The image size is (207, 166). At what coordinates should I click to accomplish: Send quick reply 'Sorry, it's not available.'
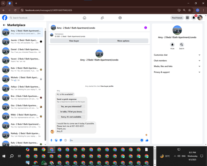[71, 117]
